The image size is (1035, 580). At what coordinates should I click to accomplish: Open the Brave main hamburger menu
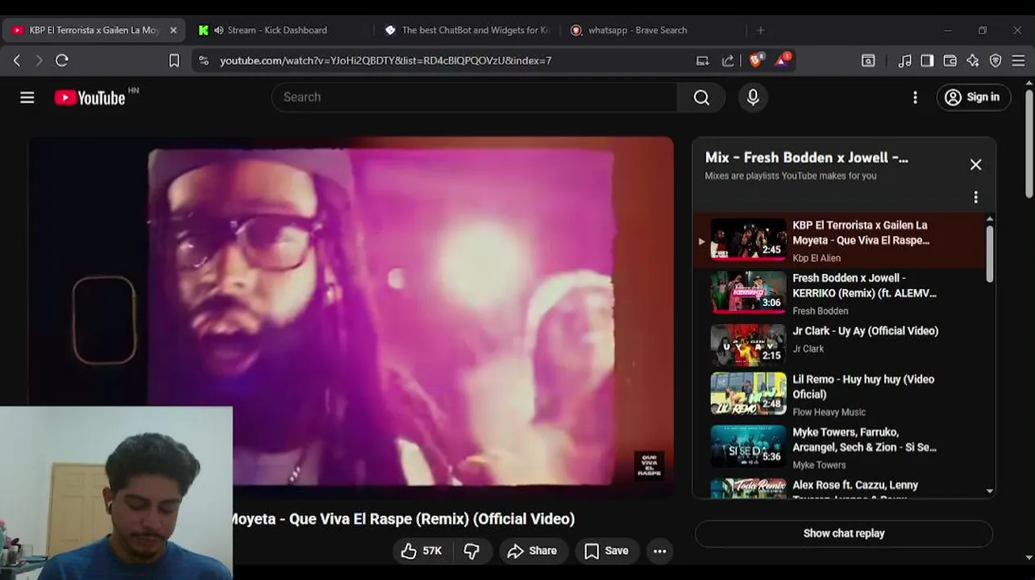[1018, 60]
